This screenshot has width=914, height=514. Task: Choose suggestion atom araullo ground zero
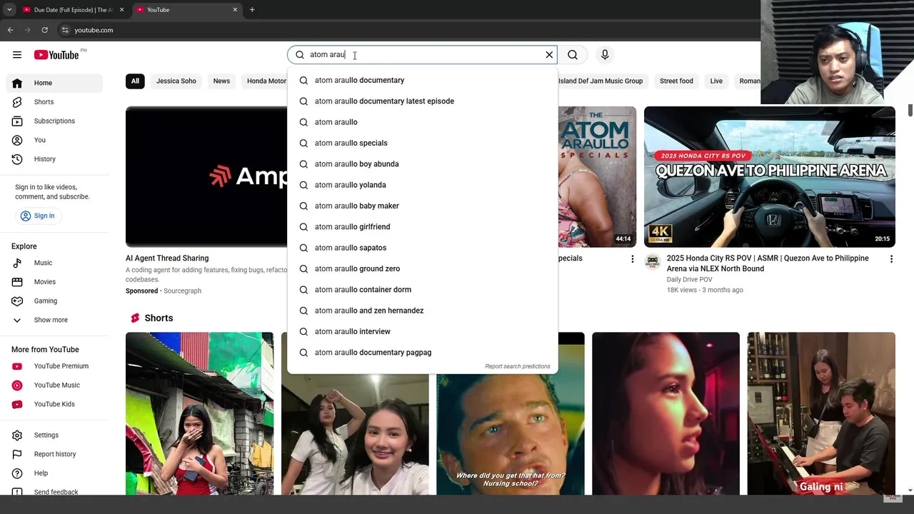pyautogui.click(x=422, y=268)
